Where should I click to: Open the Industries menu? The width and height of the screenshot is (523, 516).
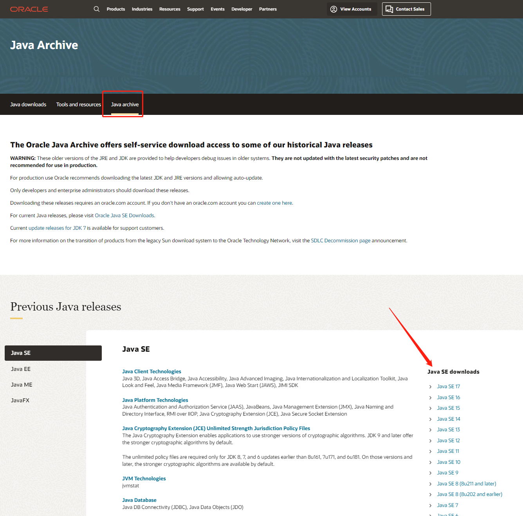pyautogui.click(x=142, y=9)
